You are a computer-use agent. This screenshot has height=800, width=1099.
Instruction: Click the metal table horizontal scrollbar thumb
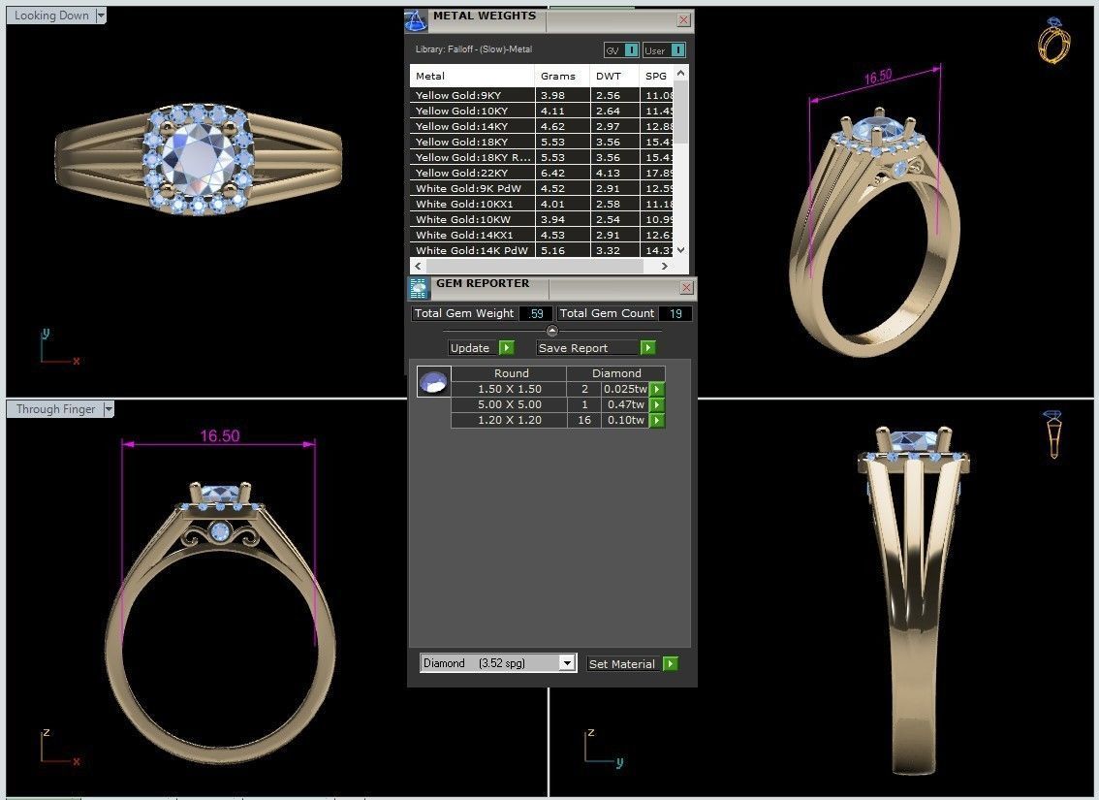click(x=535, y=267)
